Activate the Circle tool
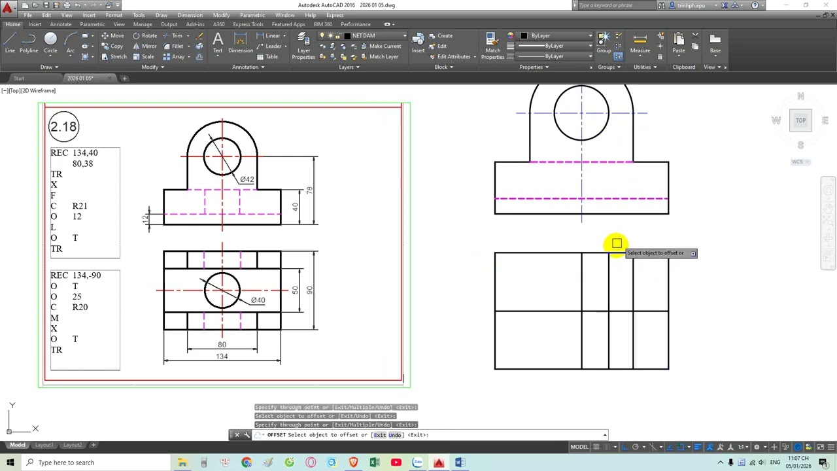The width and height of the screenshot is (837, 471). point(50,43)
